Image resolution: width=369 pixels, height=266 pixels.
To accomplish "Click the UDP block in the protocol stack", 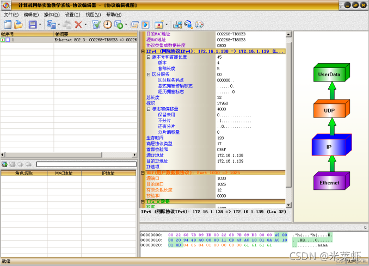I will 329,110.
